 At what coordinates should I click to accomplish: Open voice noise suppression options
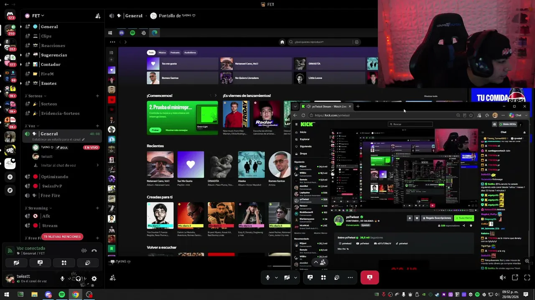[84, 251]
